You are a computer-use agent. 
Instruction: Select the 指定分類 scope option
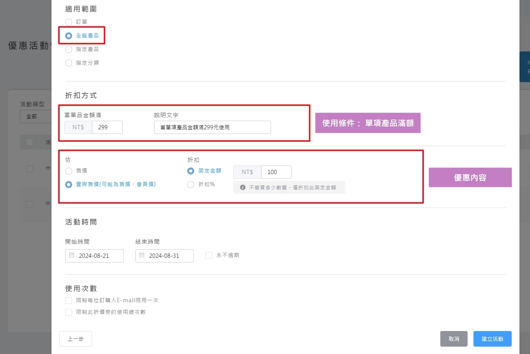click(x=69, y=63)
